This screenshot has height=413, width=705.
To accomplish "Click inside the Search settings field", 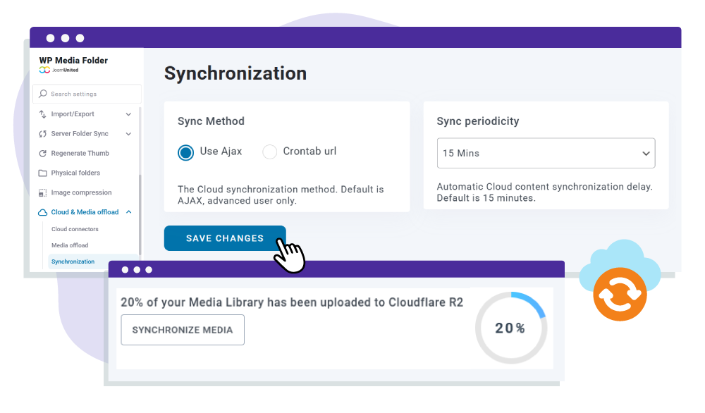I will point(85,94).
